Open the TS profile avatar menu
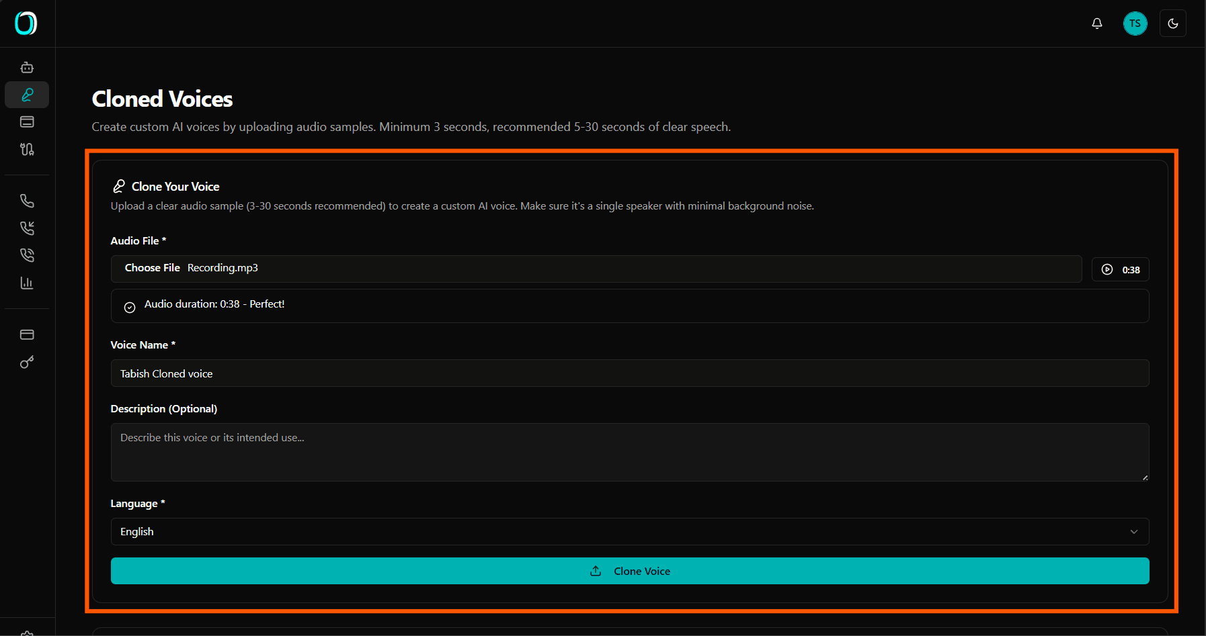 tap(1135, 23)
